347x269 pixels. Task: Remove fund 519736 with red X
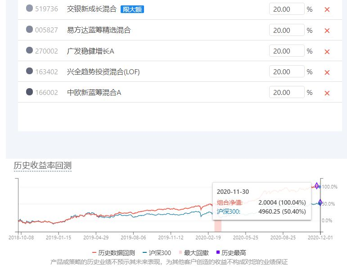coord(327,9)
